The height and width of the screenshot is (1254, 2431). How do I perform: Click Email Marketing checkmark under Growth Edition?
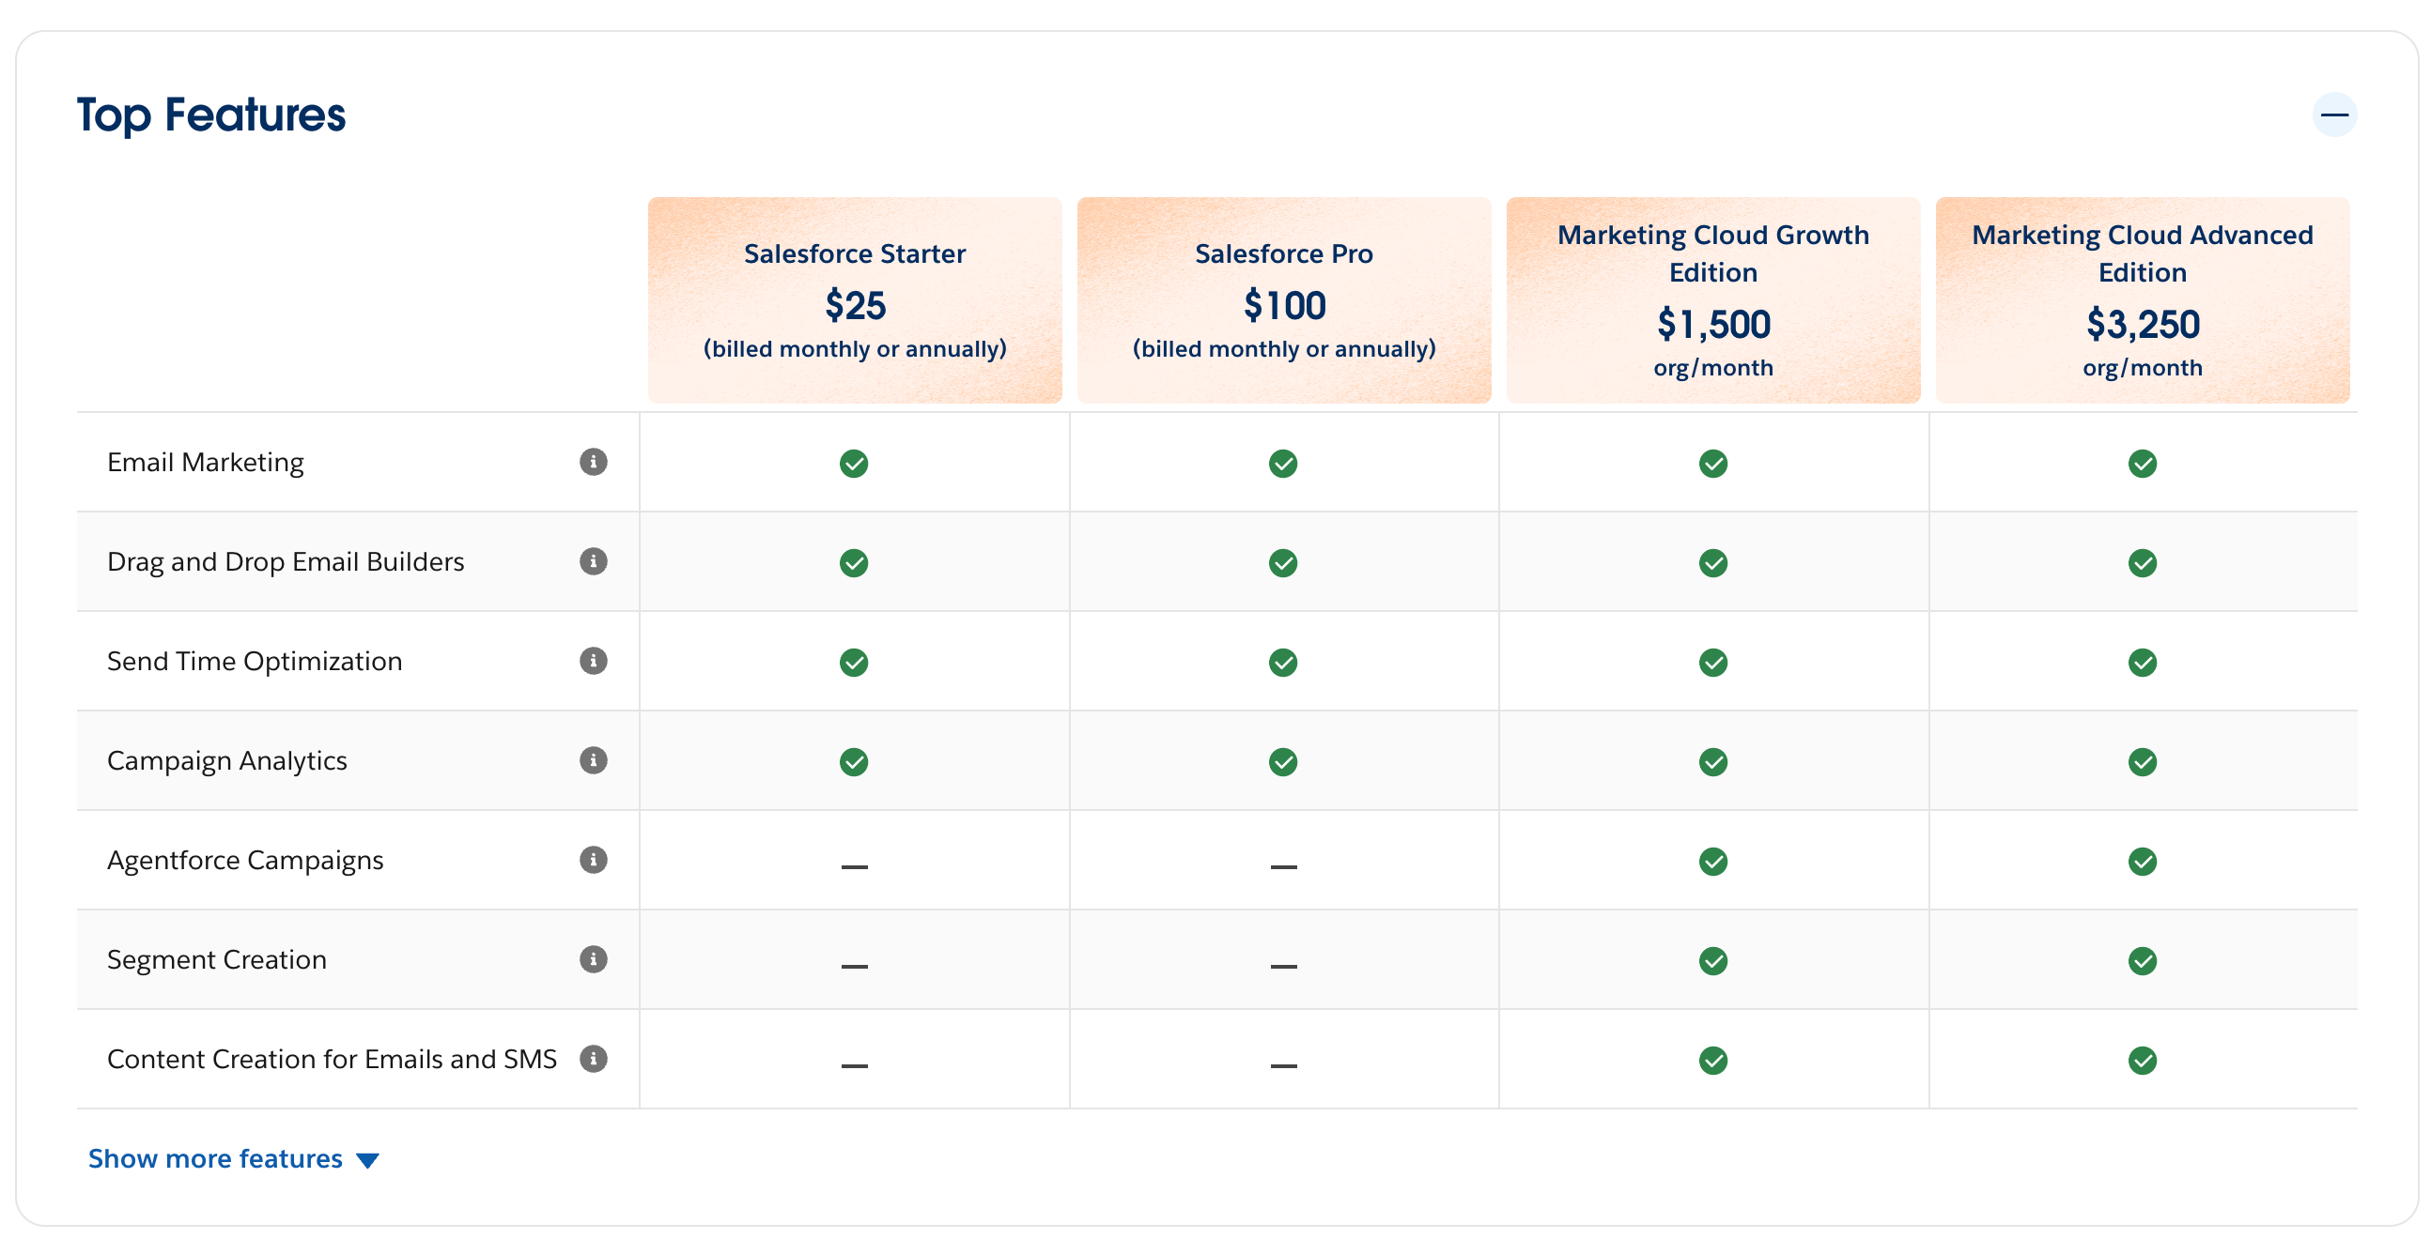(x=1712, y=464)
